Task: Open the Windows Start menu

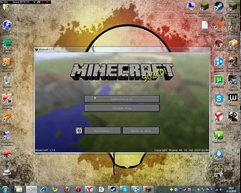Action: [5, 189]
